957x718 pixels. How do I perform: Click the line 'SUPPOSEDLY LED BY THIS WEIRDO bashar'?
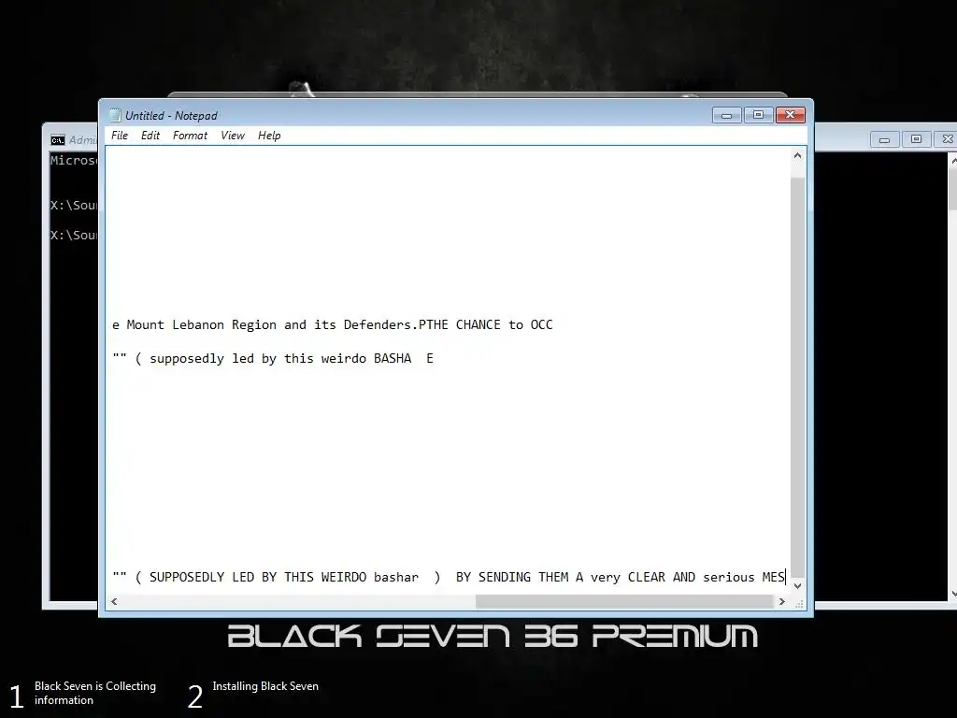click(449, 577)
